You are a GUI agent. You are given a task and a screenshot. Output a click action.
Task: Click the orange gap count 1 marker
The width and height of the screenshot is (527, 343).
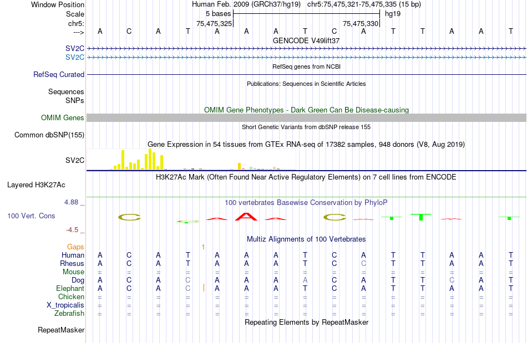click(x=203, y=247)
